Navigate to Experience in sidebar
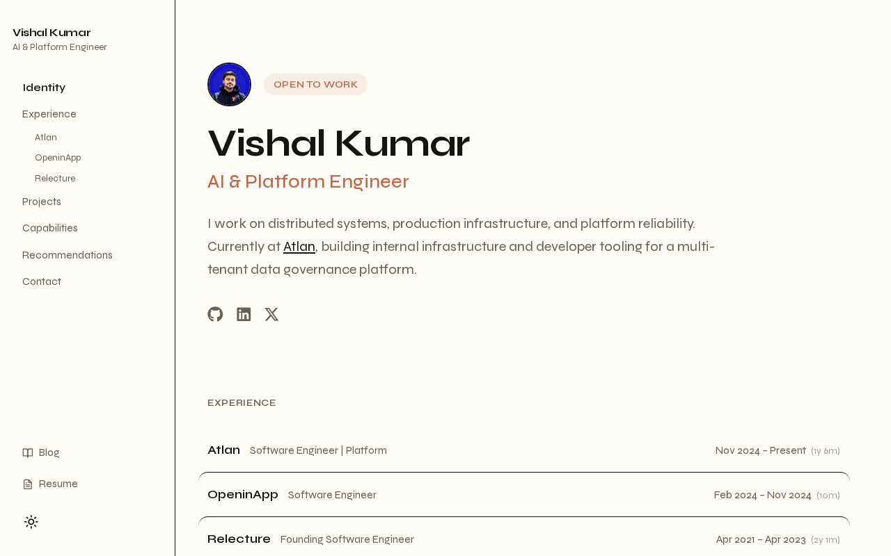891x556 pixels. (49, 114)
